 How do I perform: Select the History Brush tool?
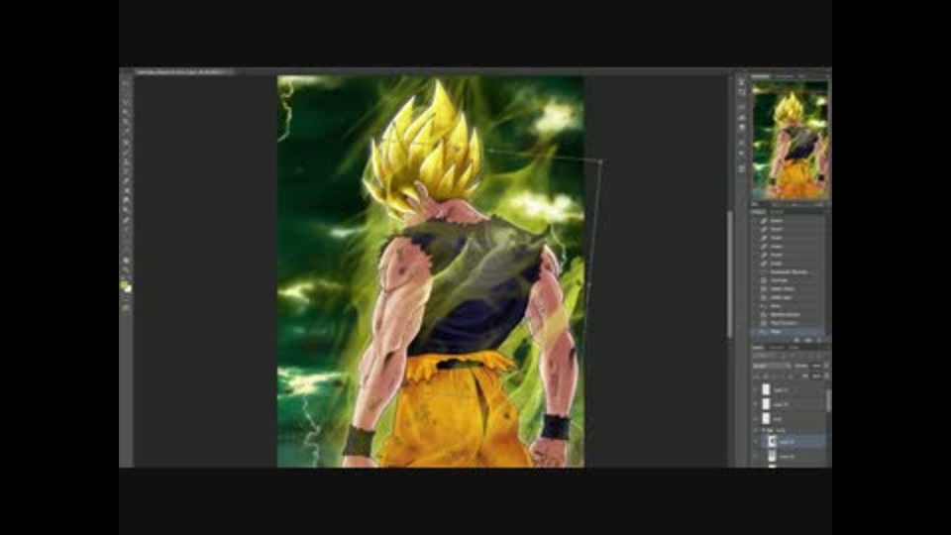tap(126, 172)
